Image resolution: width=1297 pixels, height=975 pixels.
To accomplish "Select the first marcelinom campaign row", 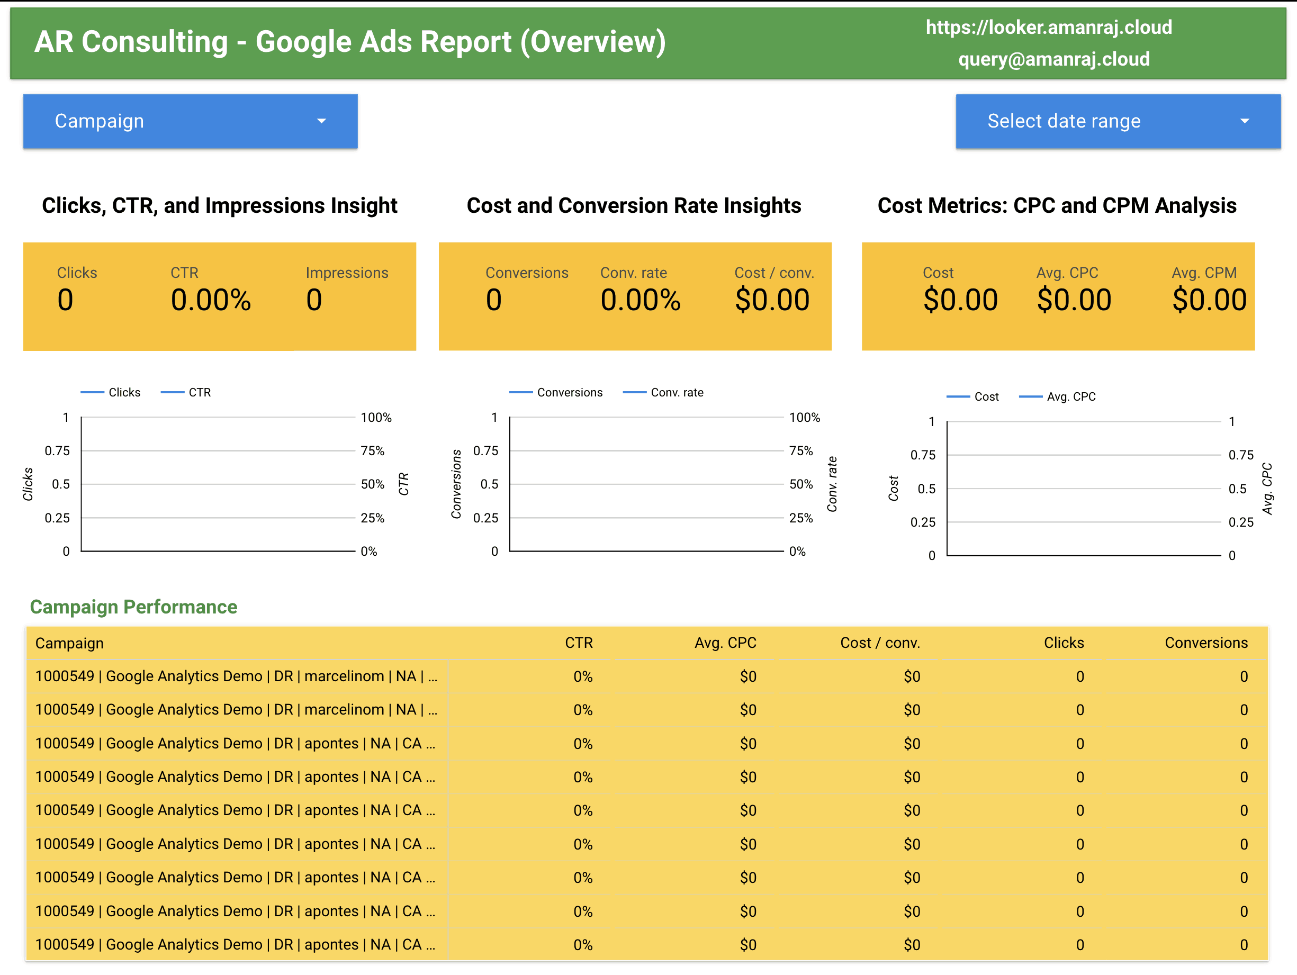I will click(x=236, y=675).
